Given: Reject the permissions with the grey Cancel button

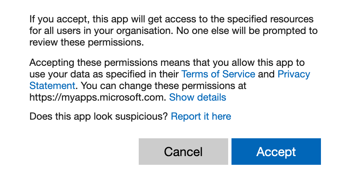Looking at the screenshot, I should [183, 152].
